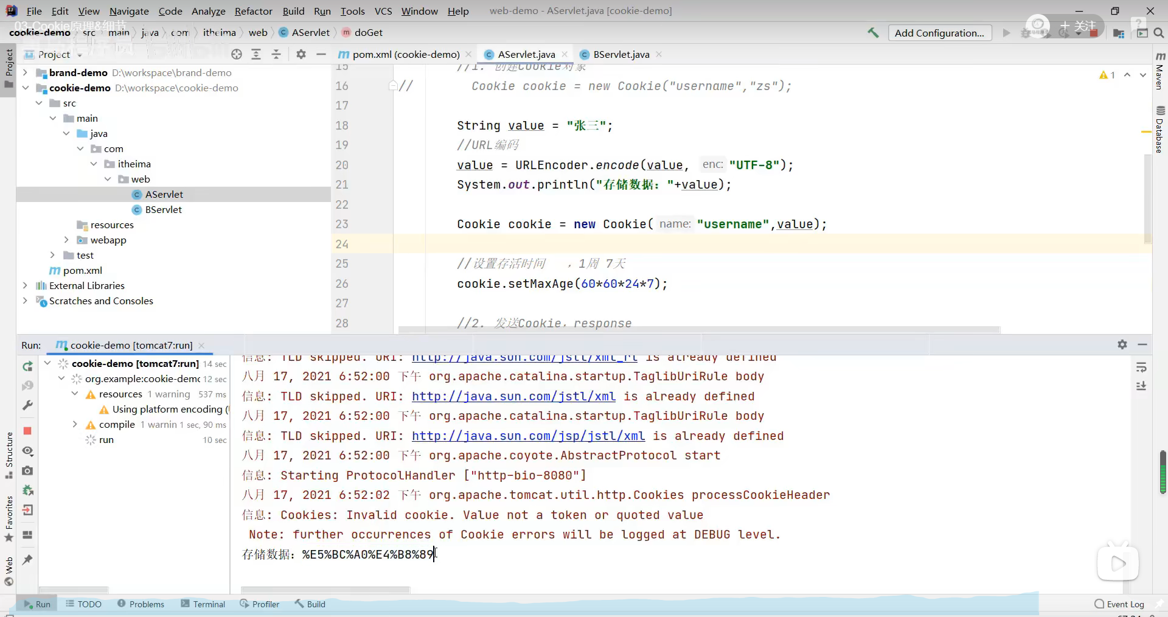Switch to the BServlet.java tab

620,55
